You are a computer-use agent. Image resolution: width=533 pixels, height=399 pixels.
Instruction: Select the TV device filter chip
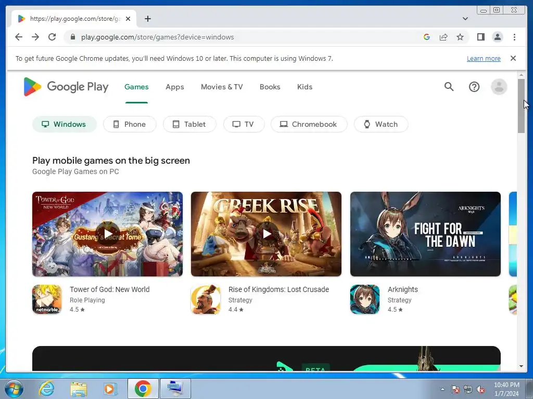tap(244, 124)
